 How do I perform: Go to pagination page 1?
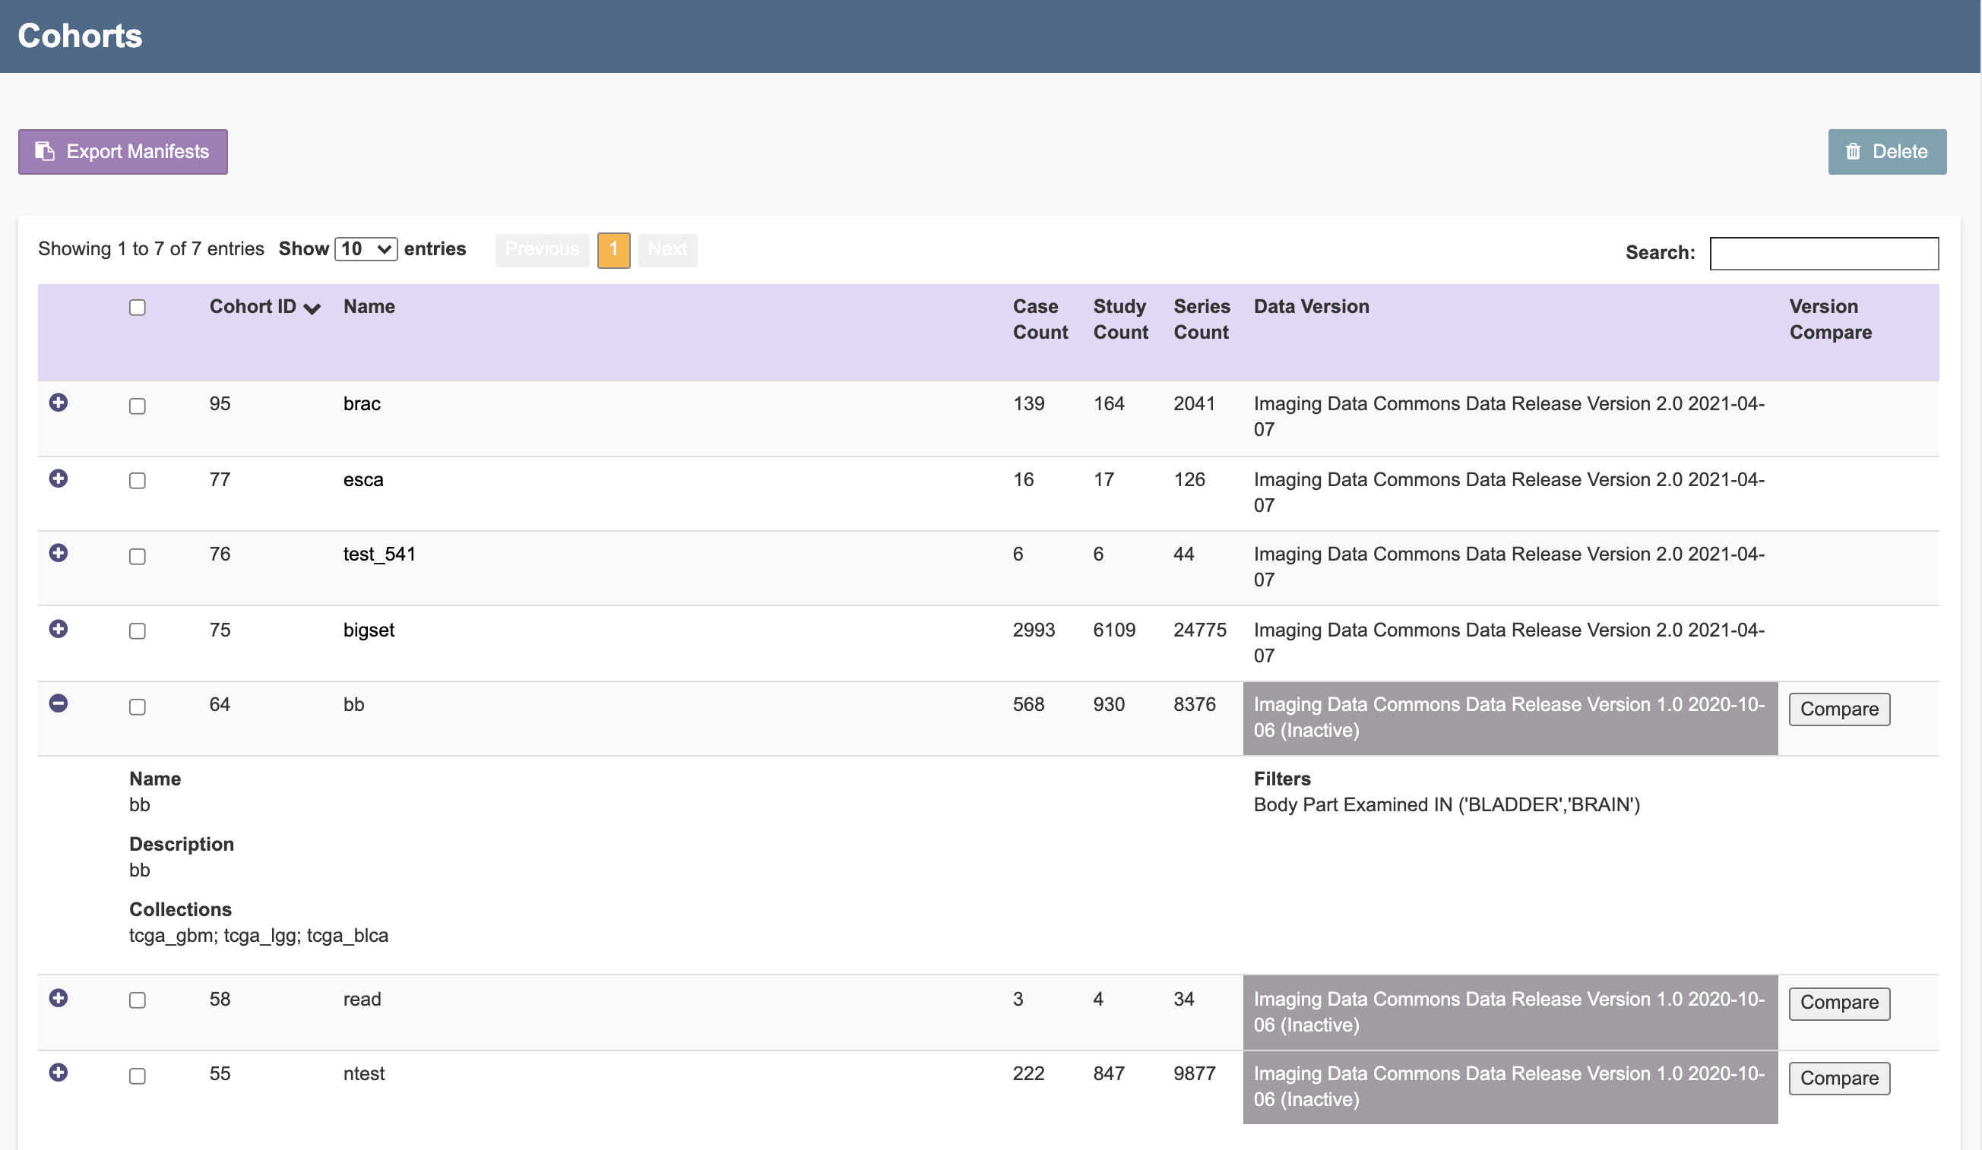click(613, 250)
